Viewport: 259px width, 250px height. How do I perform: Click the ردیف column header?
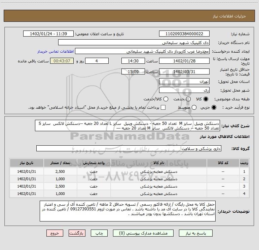[x=244, y=163]
